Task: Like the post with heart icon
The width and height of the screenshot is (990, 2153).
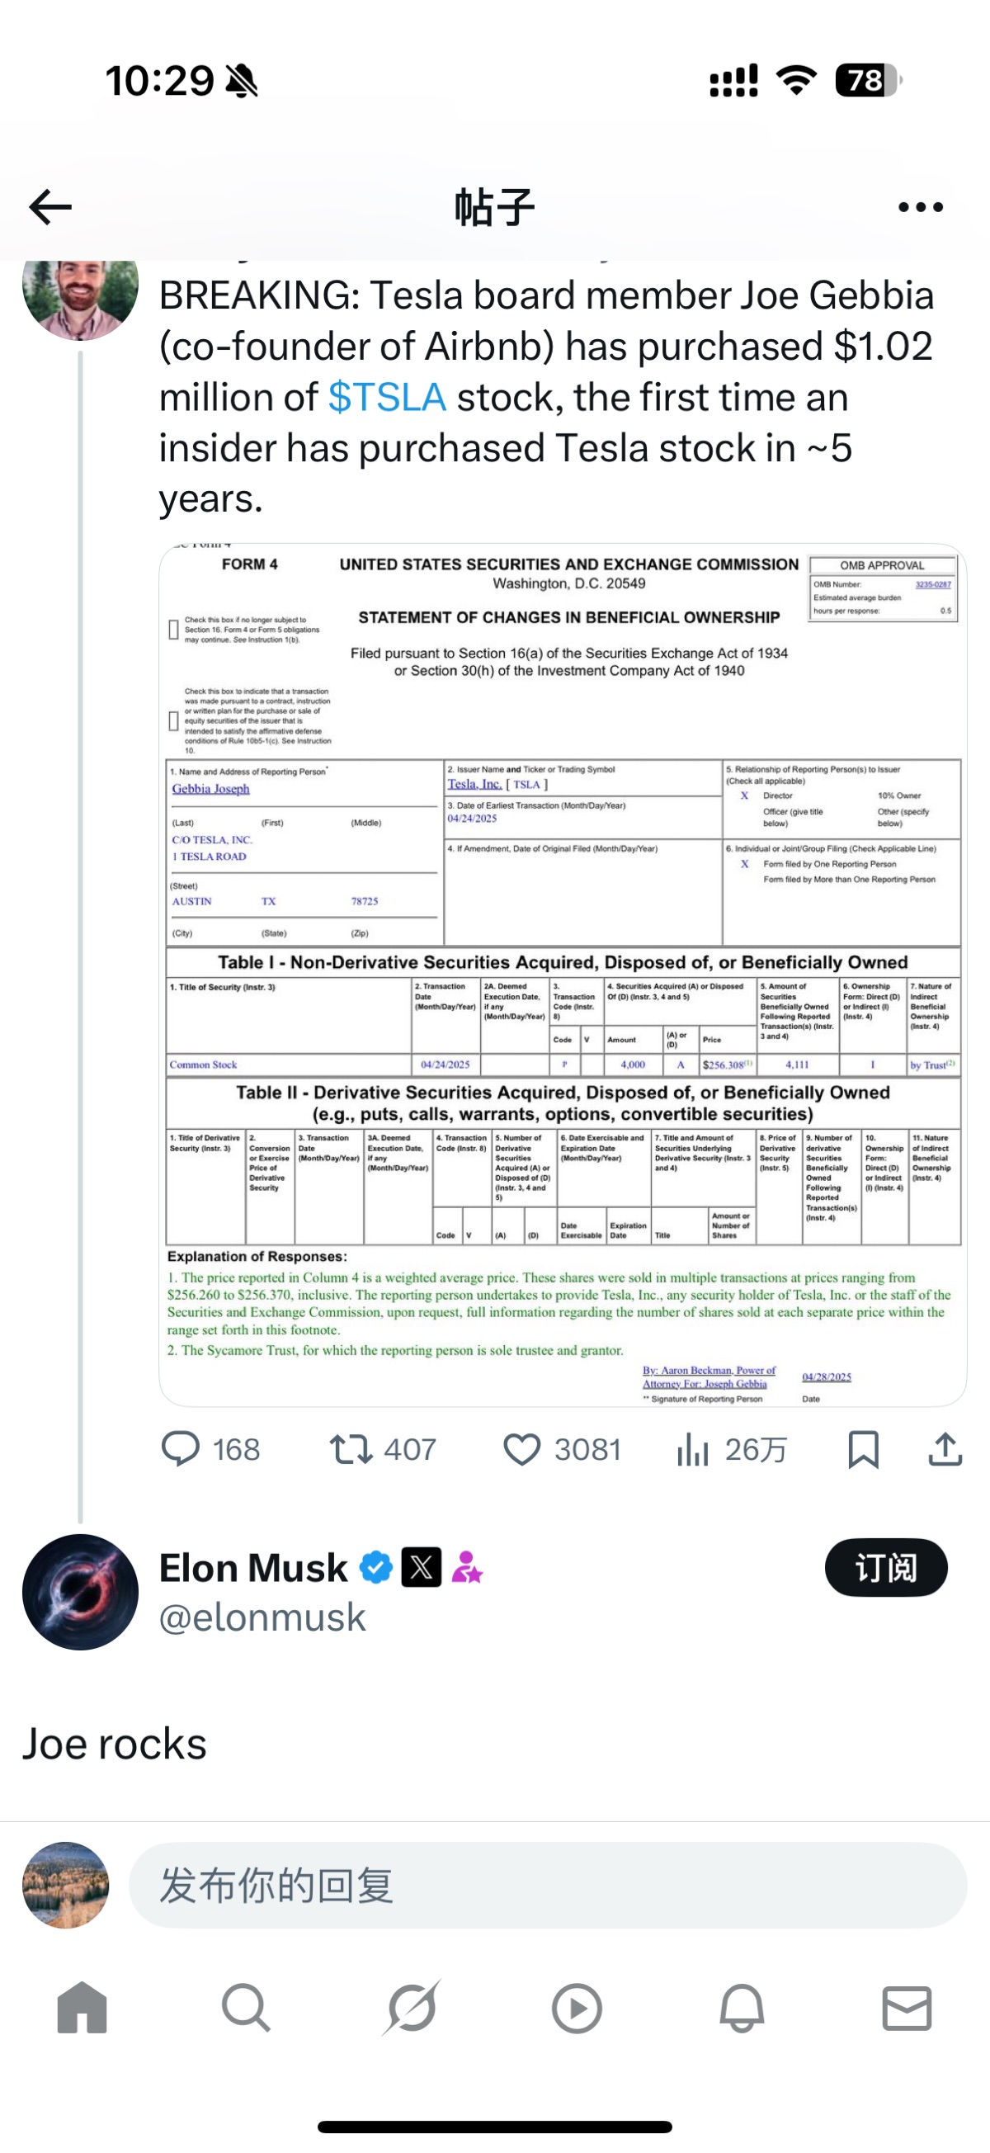Action: point(522,1449)
